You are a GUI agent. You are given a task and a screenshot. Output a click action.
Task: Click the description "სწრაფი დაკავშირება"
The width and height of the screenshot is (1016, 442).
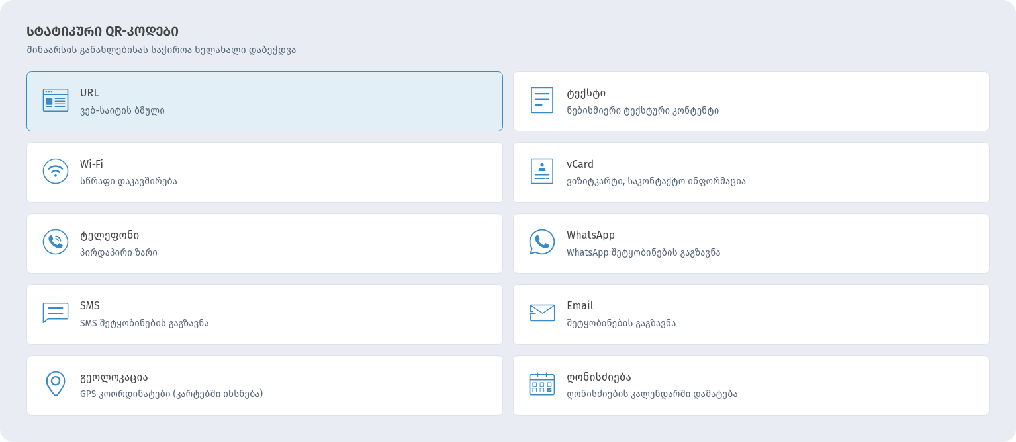pos(128,181)
